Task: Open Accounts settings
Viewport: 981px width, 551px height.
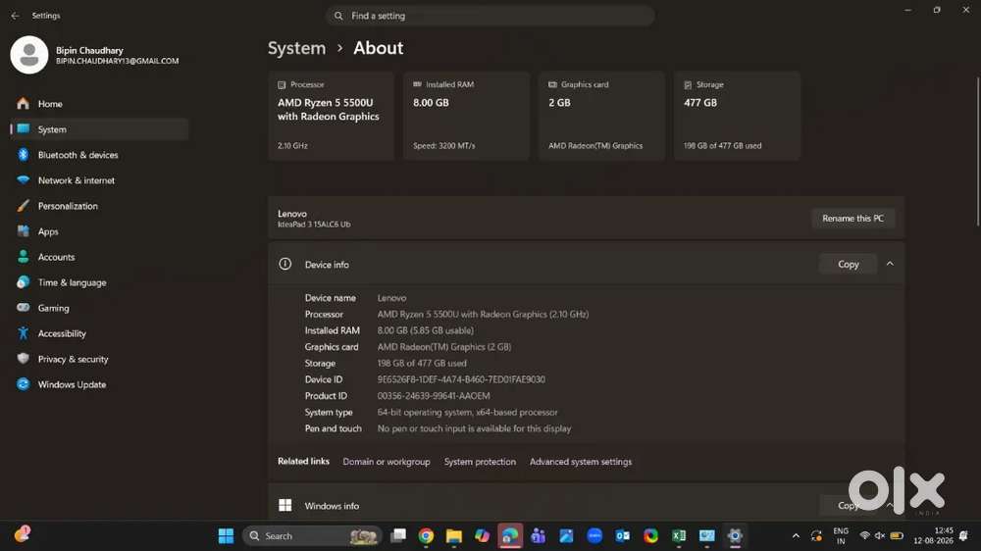Action: (99, 257)
